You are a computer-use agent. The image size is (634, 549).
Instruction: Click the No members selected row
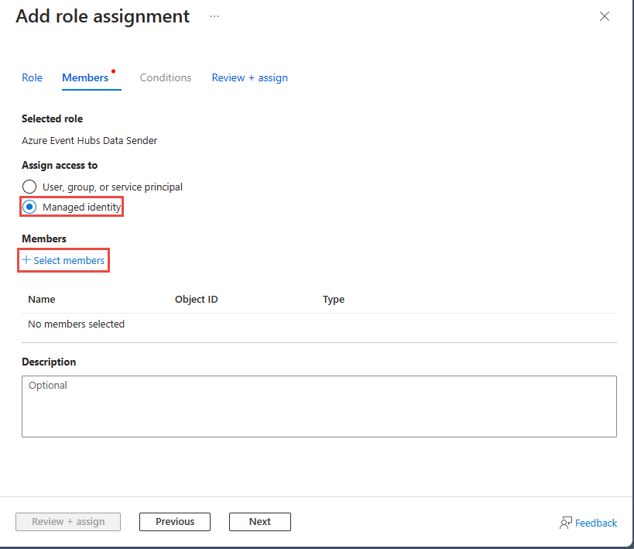click(x=76, y=324)
